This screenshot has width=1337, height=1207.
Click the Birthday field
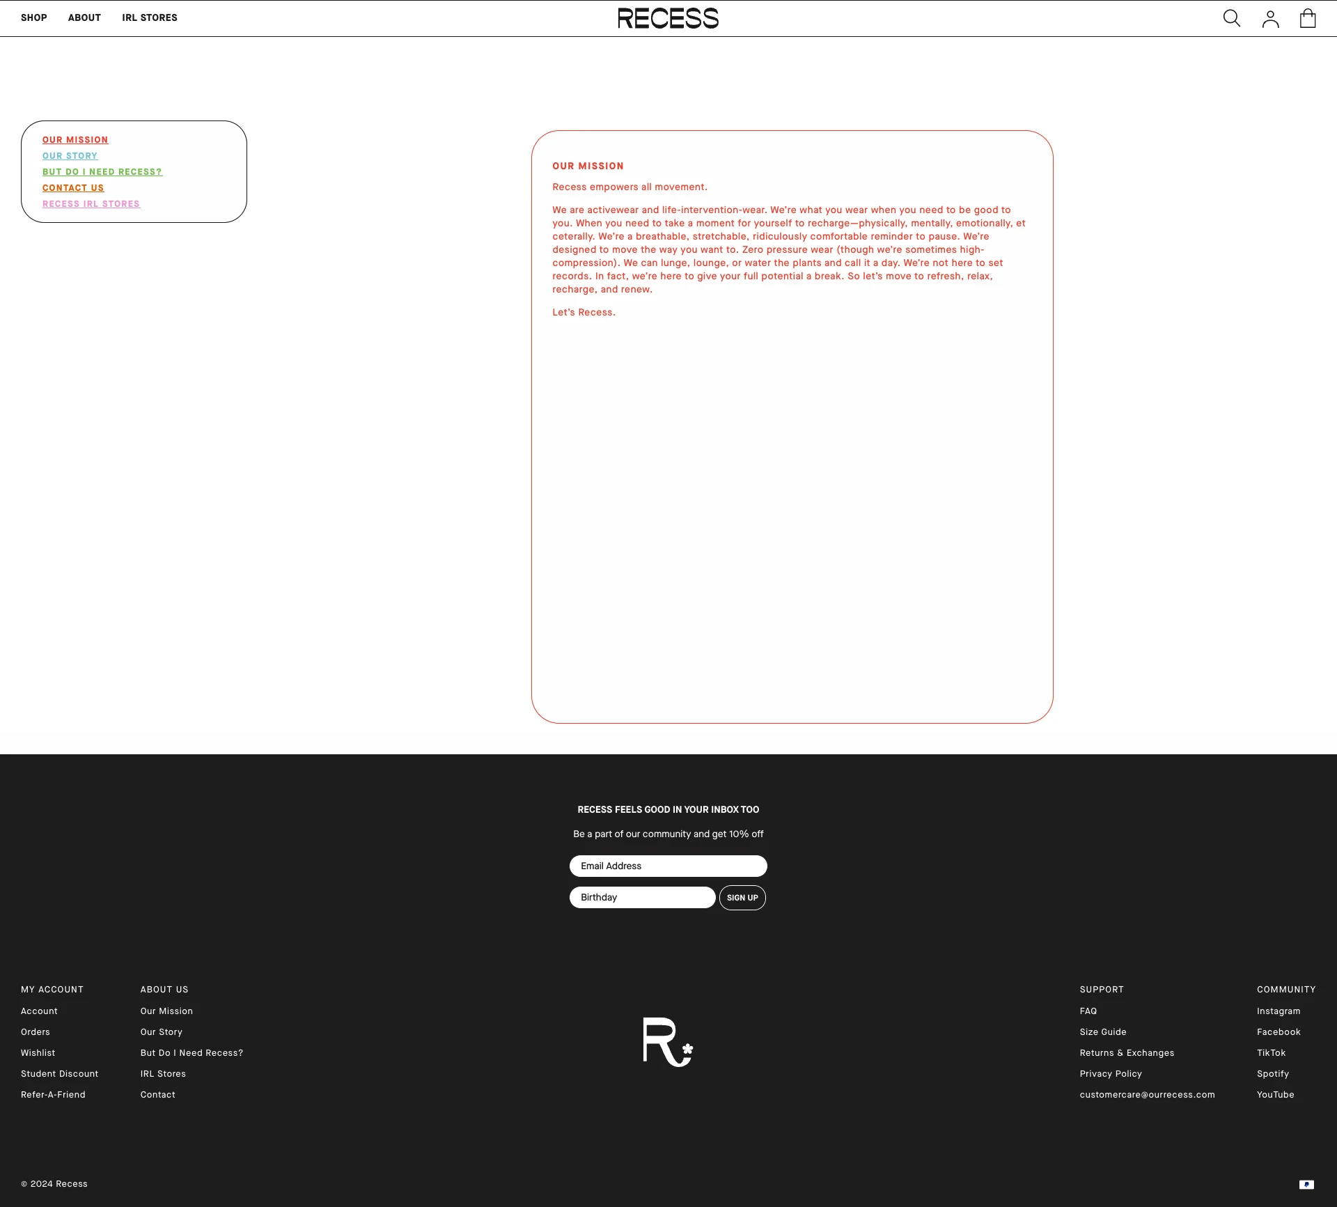pyautogui.click(x=642, y=897)
